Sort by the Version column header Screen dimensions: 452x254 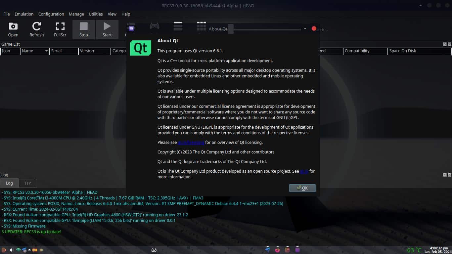(95, 51)
